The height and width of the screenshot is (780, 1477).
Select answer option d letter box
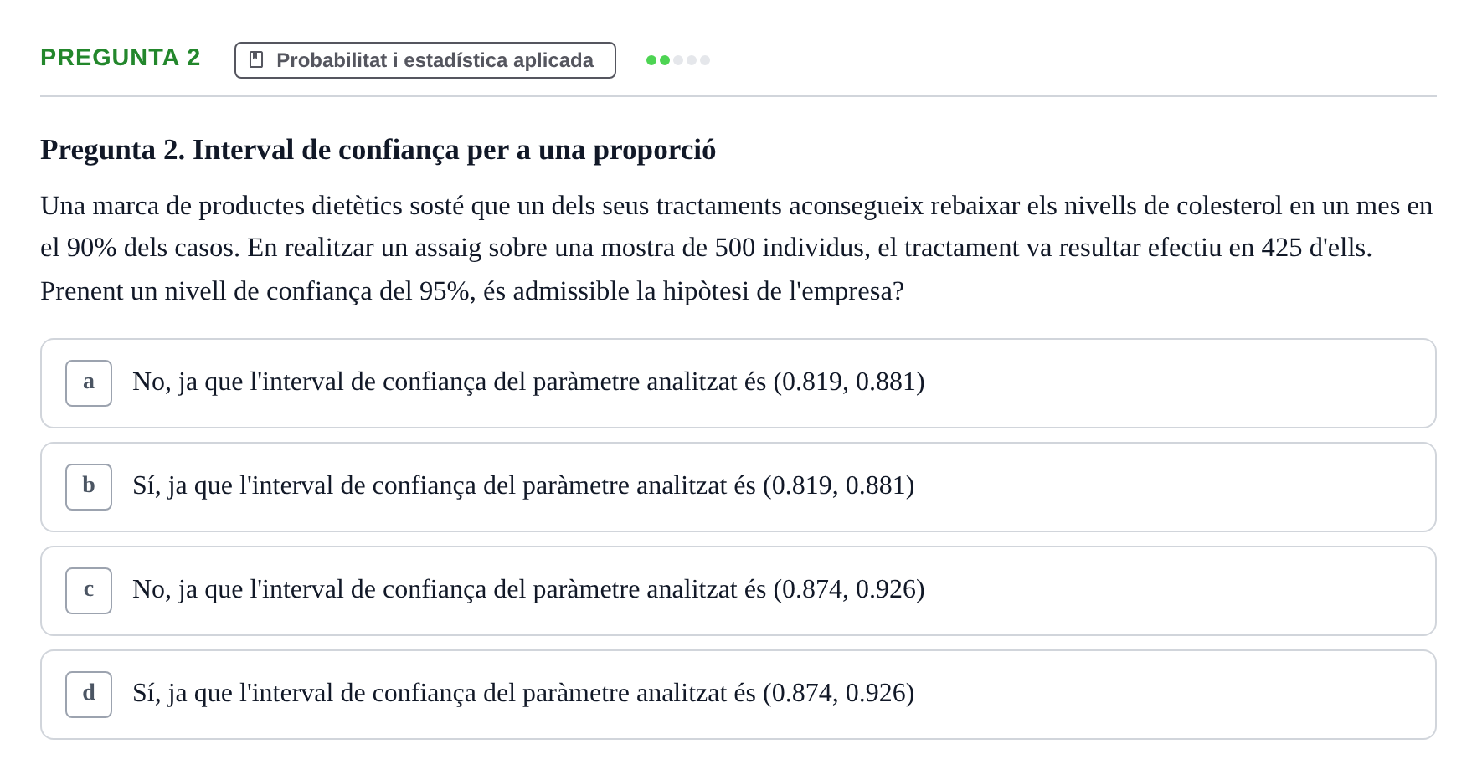[x=89, y=695]
